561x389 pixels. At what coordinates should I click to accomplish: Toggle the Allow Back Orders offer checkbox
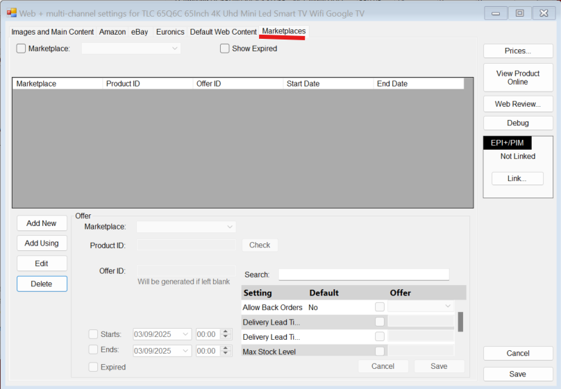(380, 306)
